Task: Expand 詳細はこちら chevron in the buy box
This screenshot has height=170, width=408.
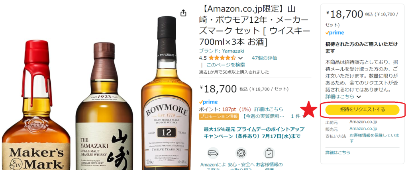Action: click(359, 97)
